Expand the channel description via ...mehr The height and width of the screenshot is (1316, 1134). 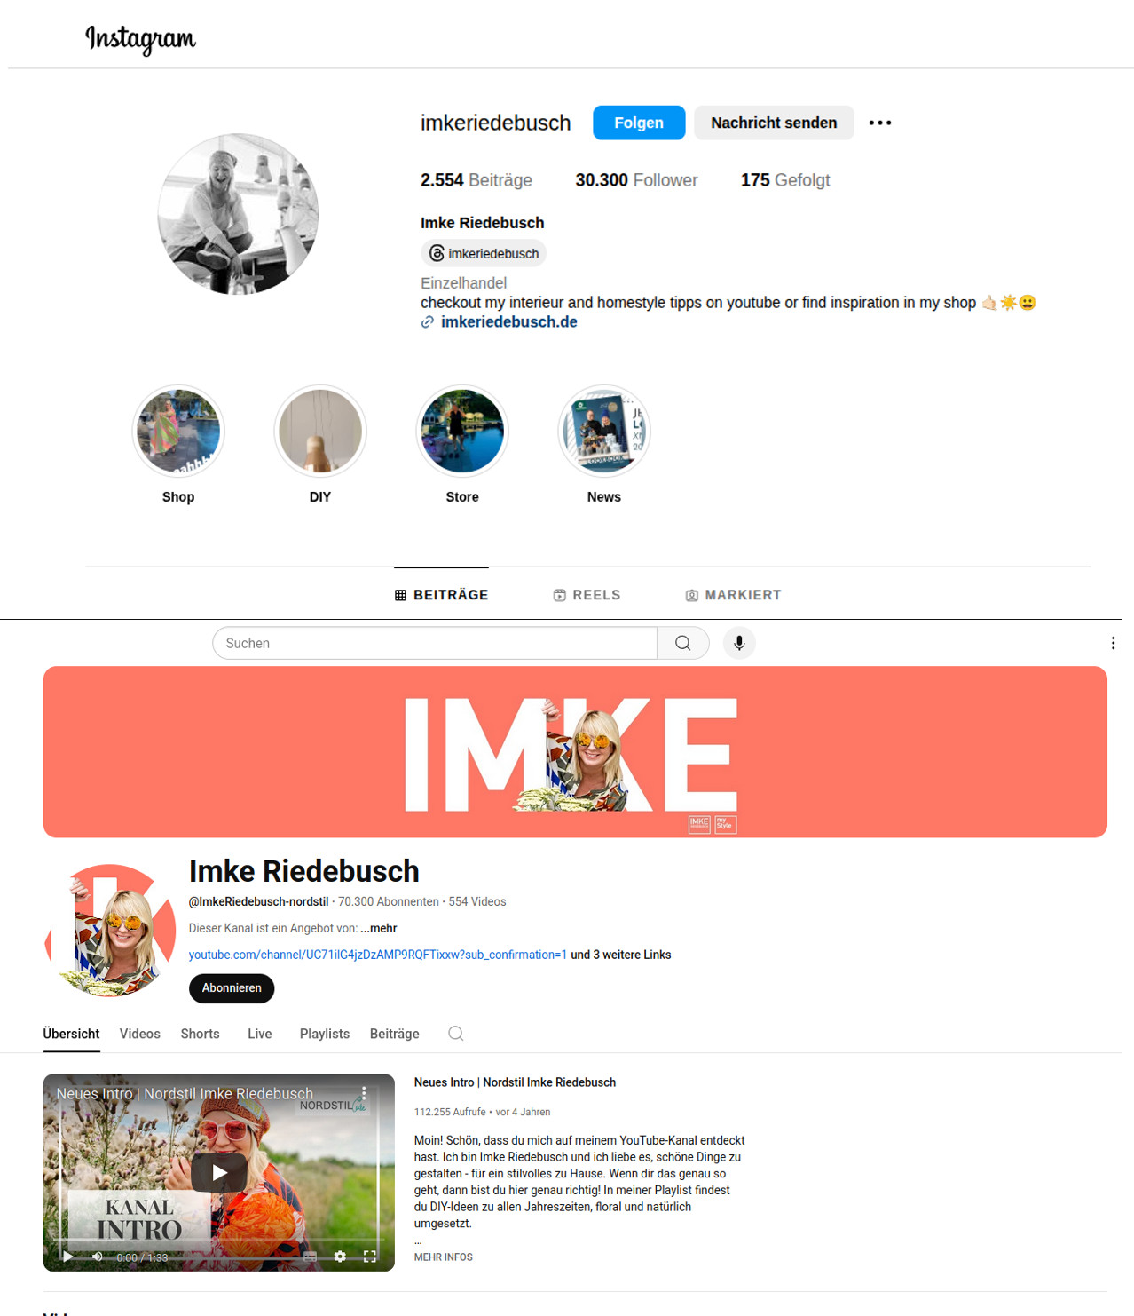point(379,928)
